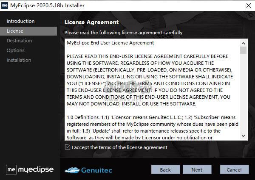255x180 pixels.
Task: Select the Options step in sidebar
Action: pyautogui.click(x=15, y=50)
